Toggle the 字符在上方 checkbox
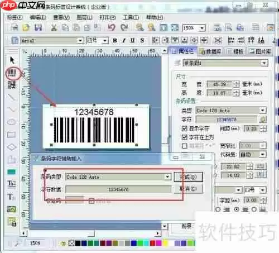279x253 pixels. tap(184, 137)
